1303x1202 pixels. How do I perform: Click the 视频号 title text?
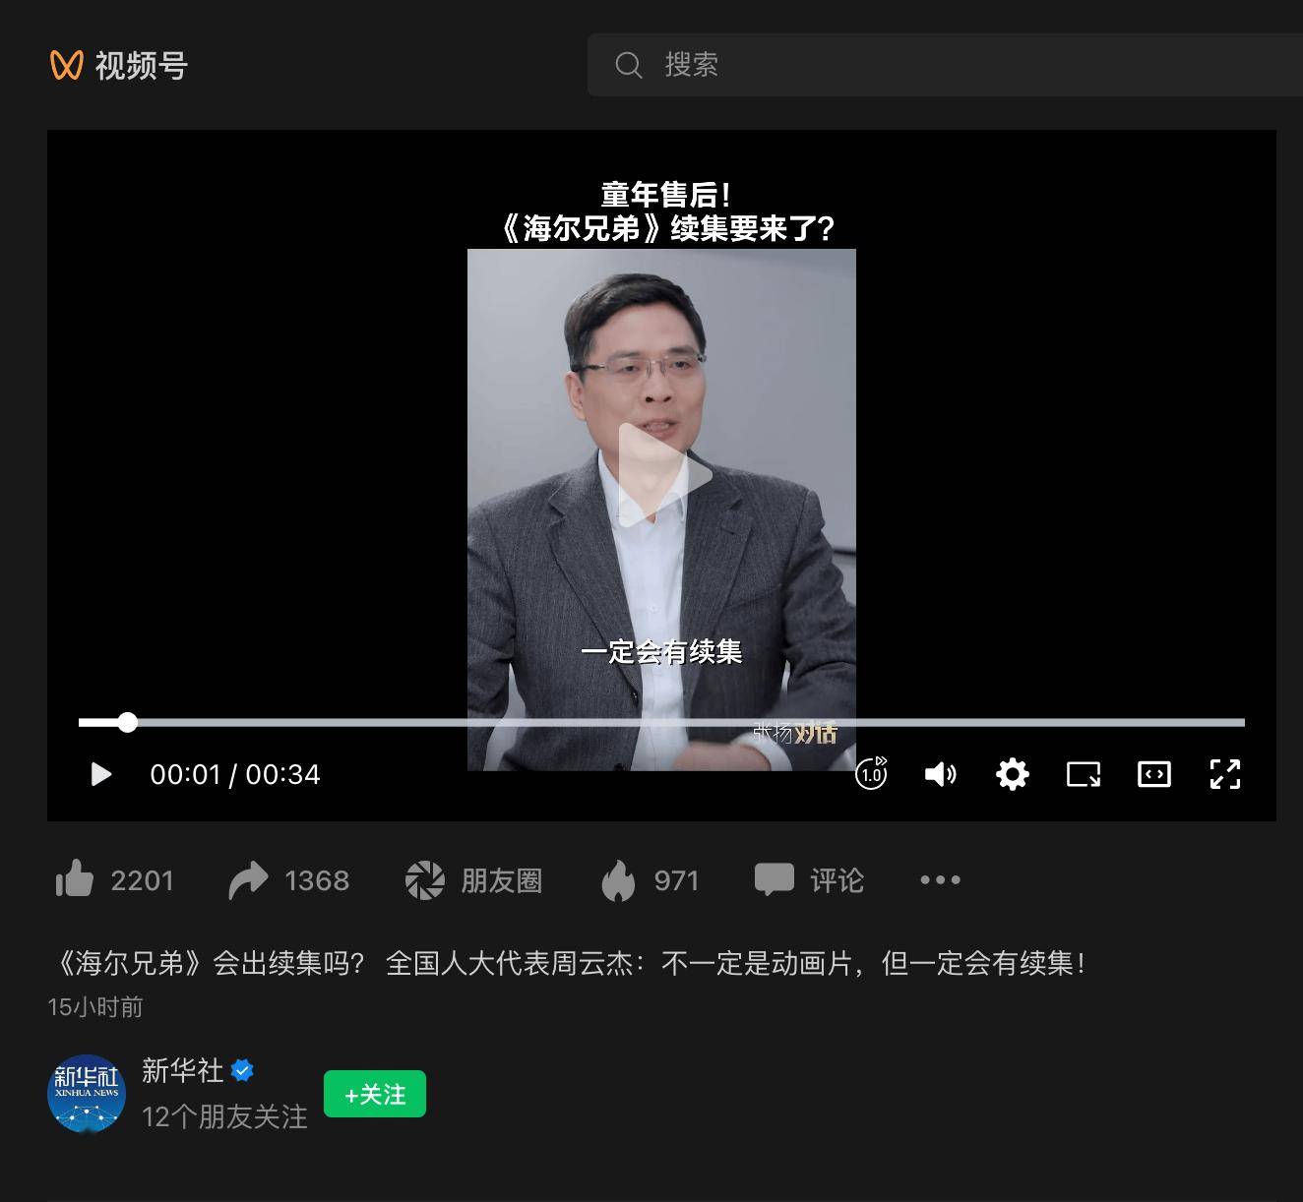point(141,66)
